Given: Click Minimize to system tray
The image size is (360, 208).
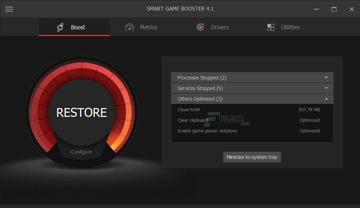Looking at the screenshot, I should [x=252, y=157].
